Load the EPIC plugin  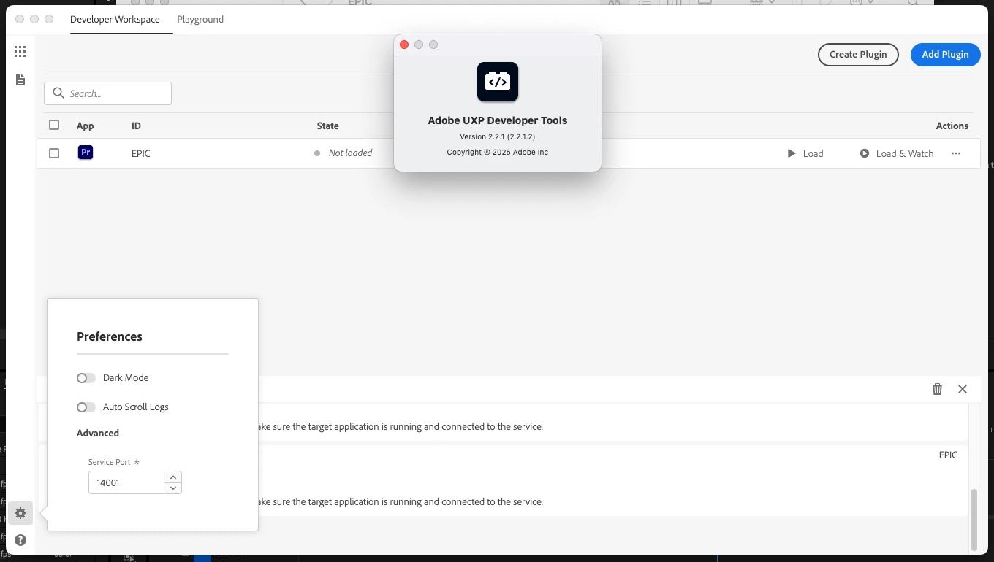coord(805,153)
